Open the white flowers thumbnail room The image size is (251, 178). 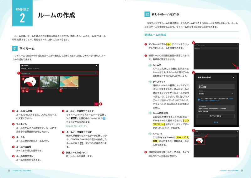click(x=50, y=82)
